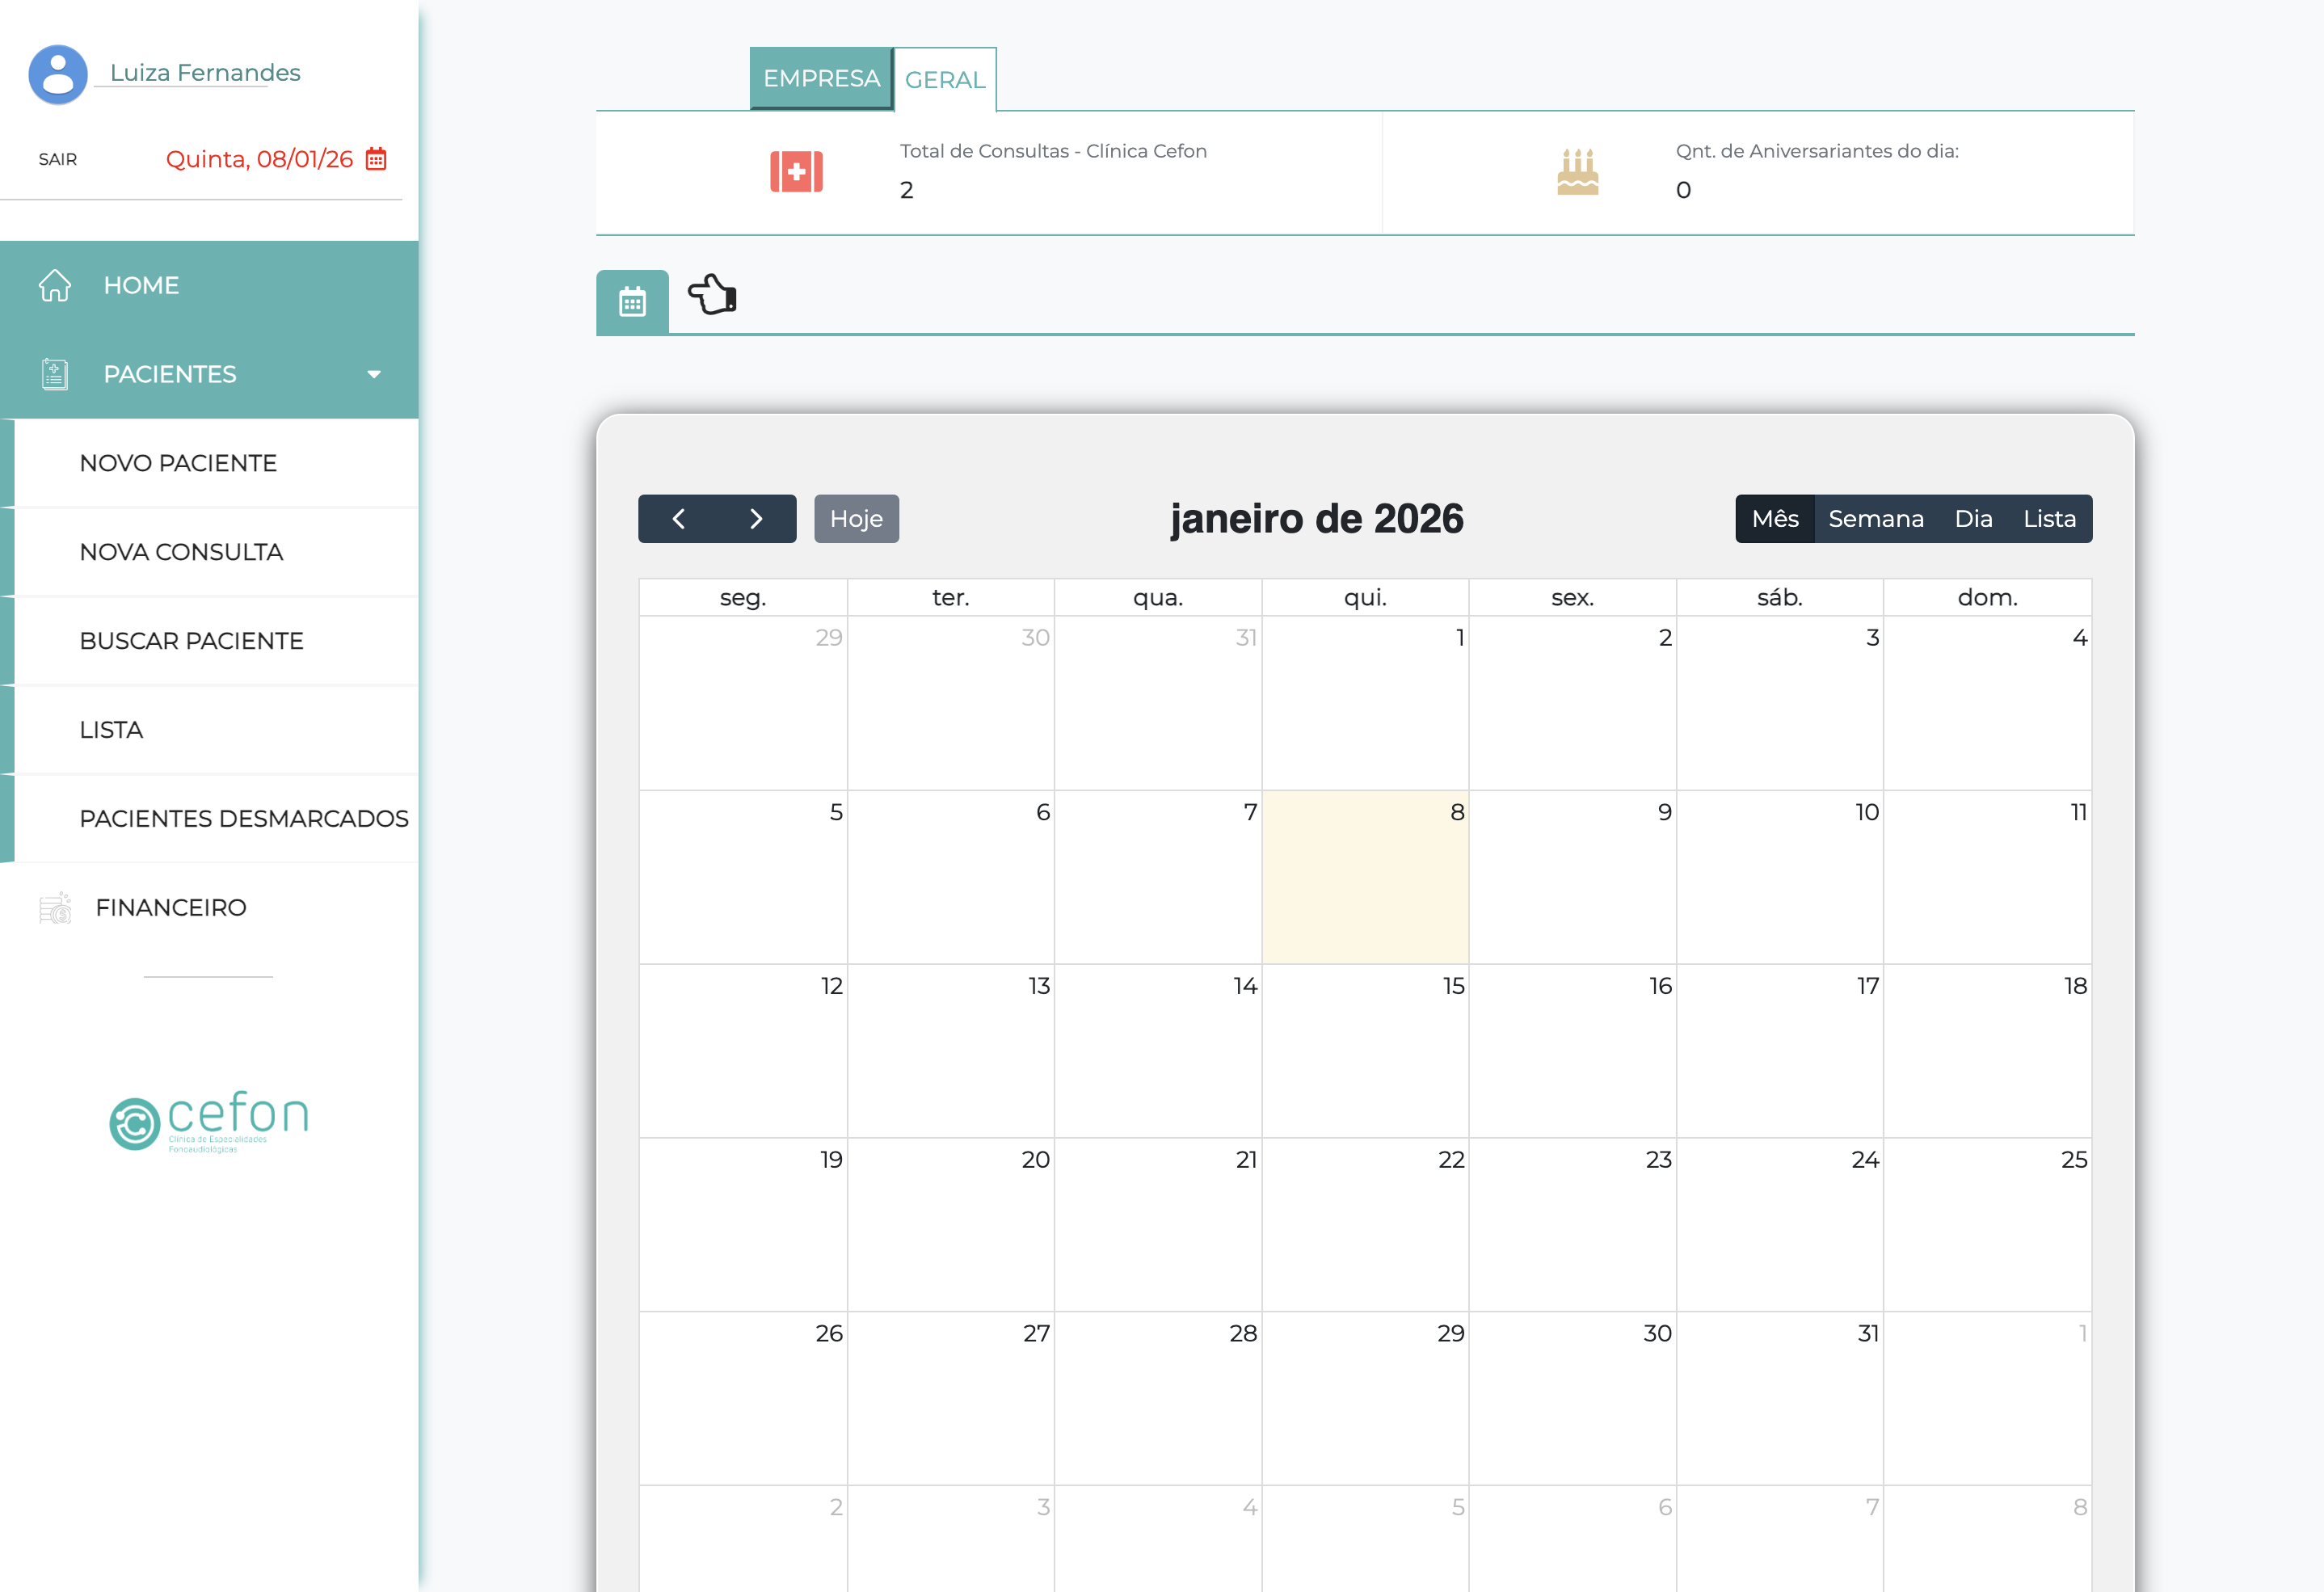Click the user avatar next to Luiza Fernandes
Viewport: 2324px width, 1592px height.
point(57,73)
